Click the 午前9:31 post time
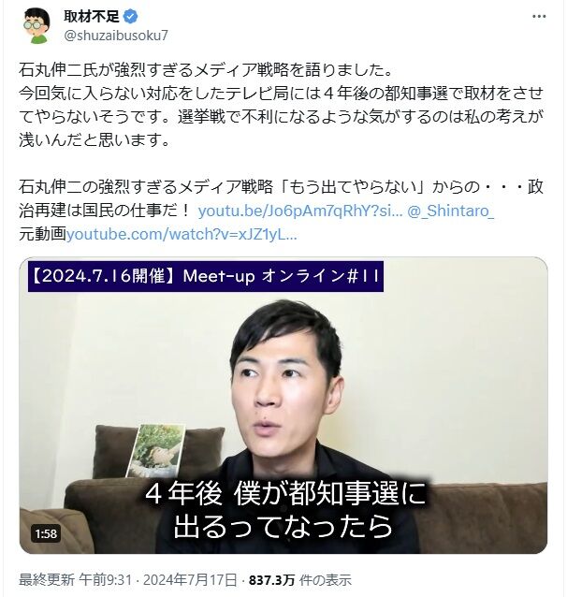The width and height of the screenshot is (567, 597). click(x=106, y=581)
